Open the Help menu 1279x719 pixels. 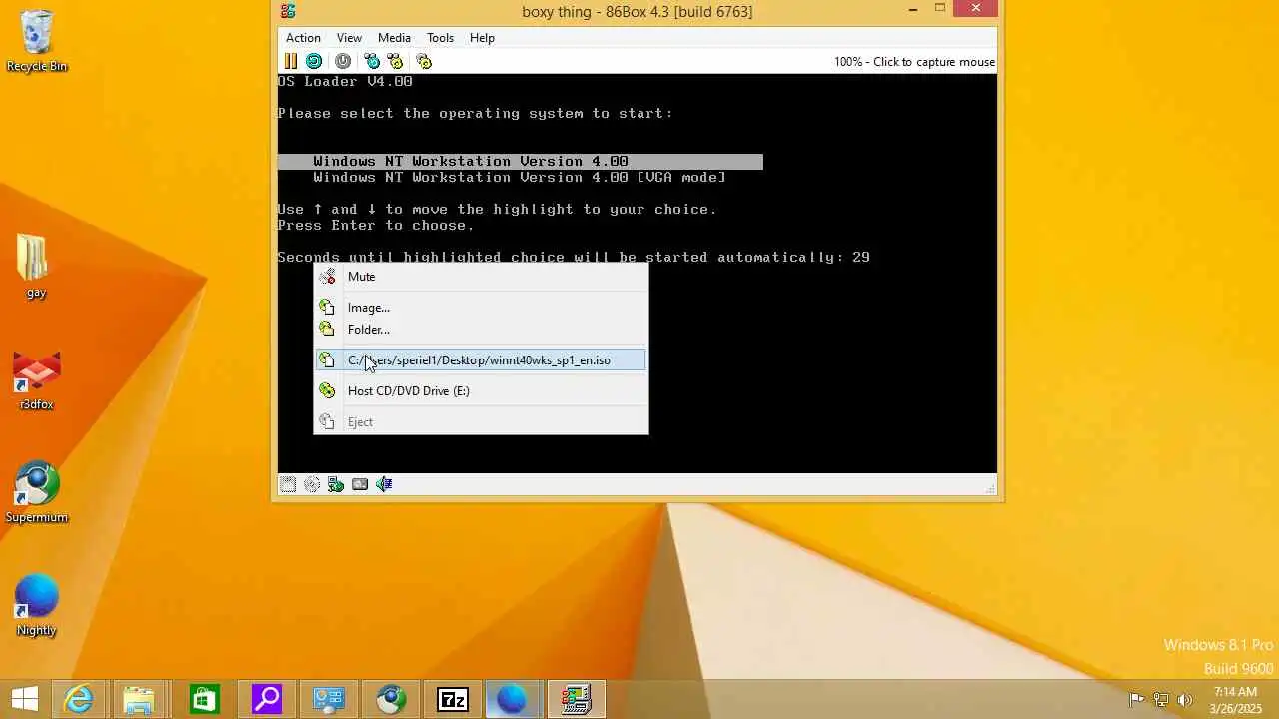(482, 37)
